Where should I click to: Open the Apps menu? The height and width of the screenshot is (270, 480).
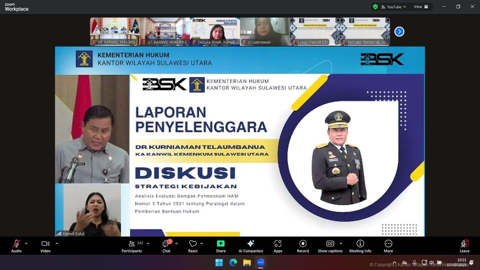(278, 246)
